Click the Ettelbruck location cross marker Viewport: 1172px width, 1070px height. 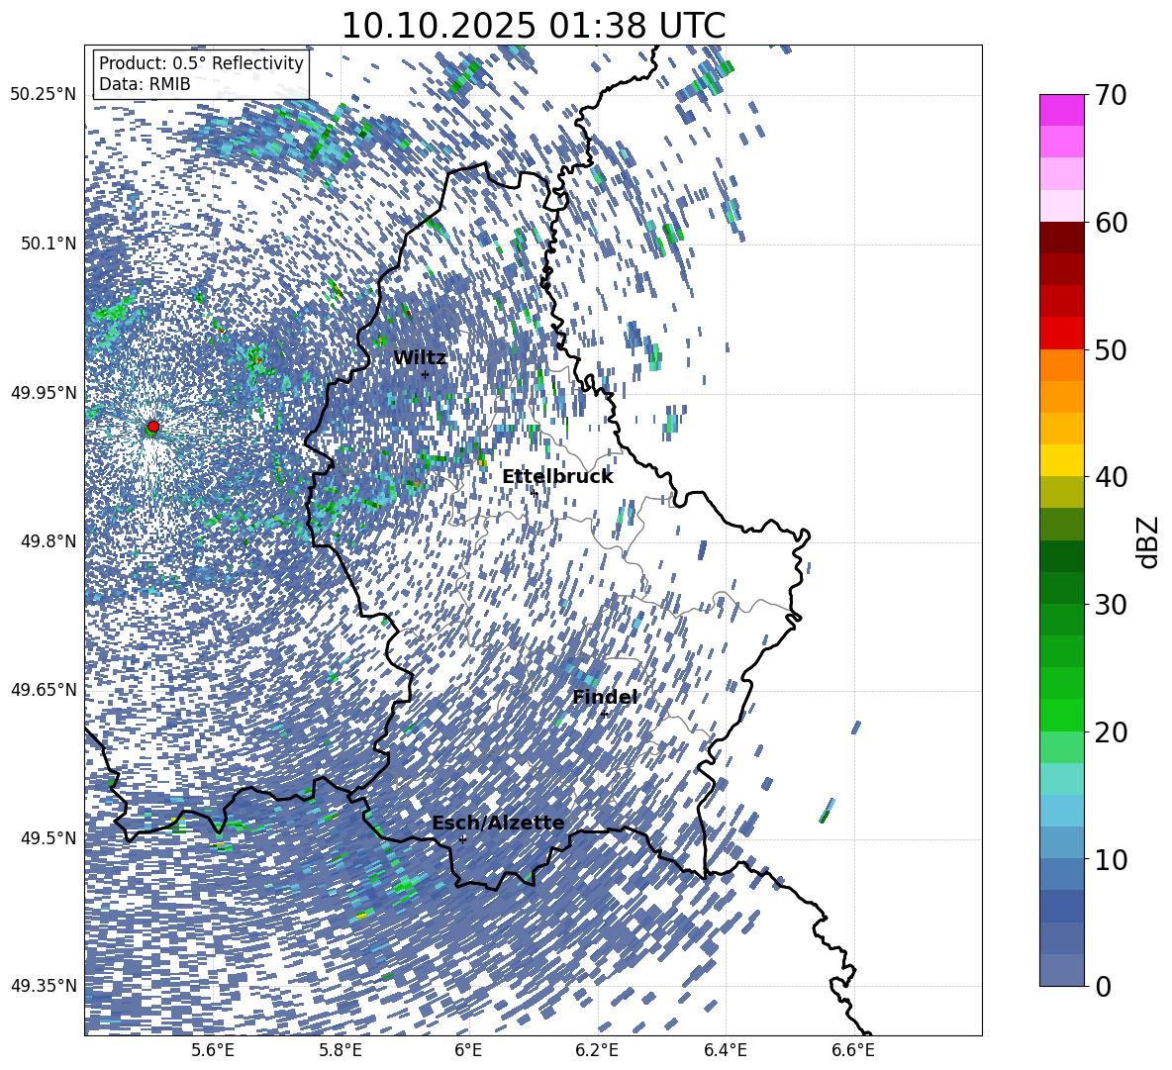[534, 493]
